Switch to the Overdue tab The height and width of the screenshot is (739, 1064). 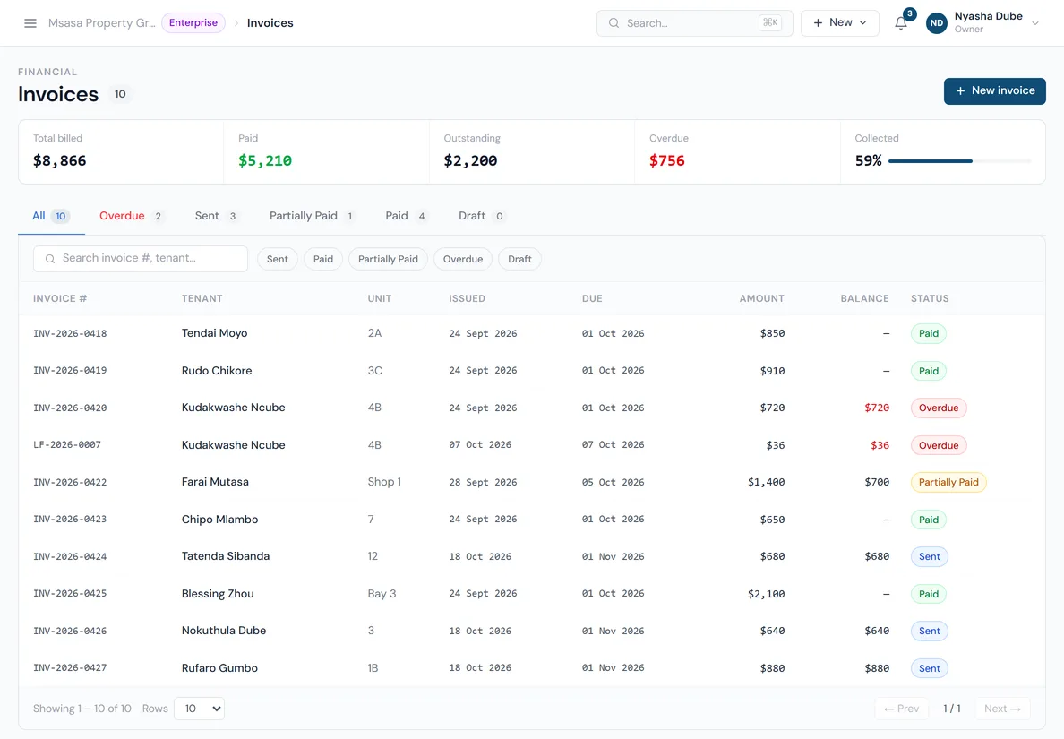click(x=132, y=216)
